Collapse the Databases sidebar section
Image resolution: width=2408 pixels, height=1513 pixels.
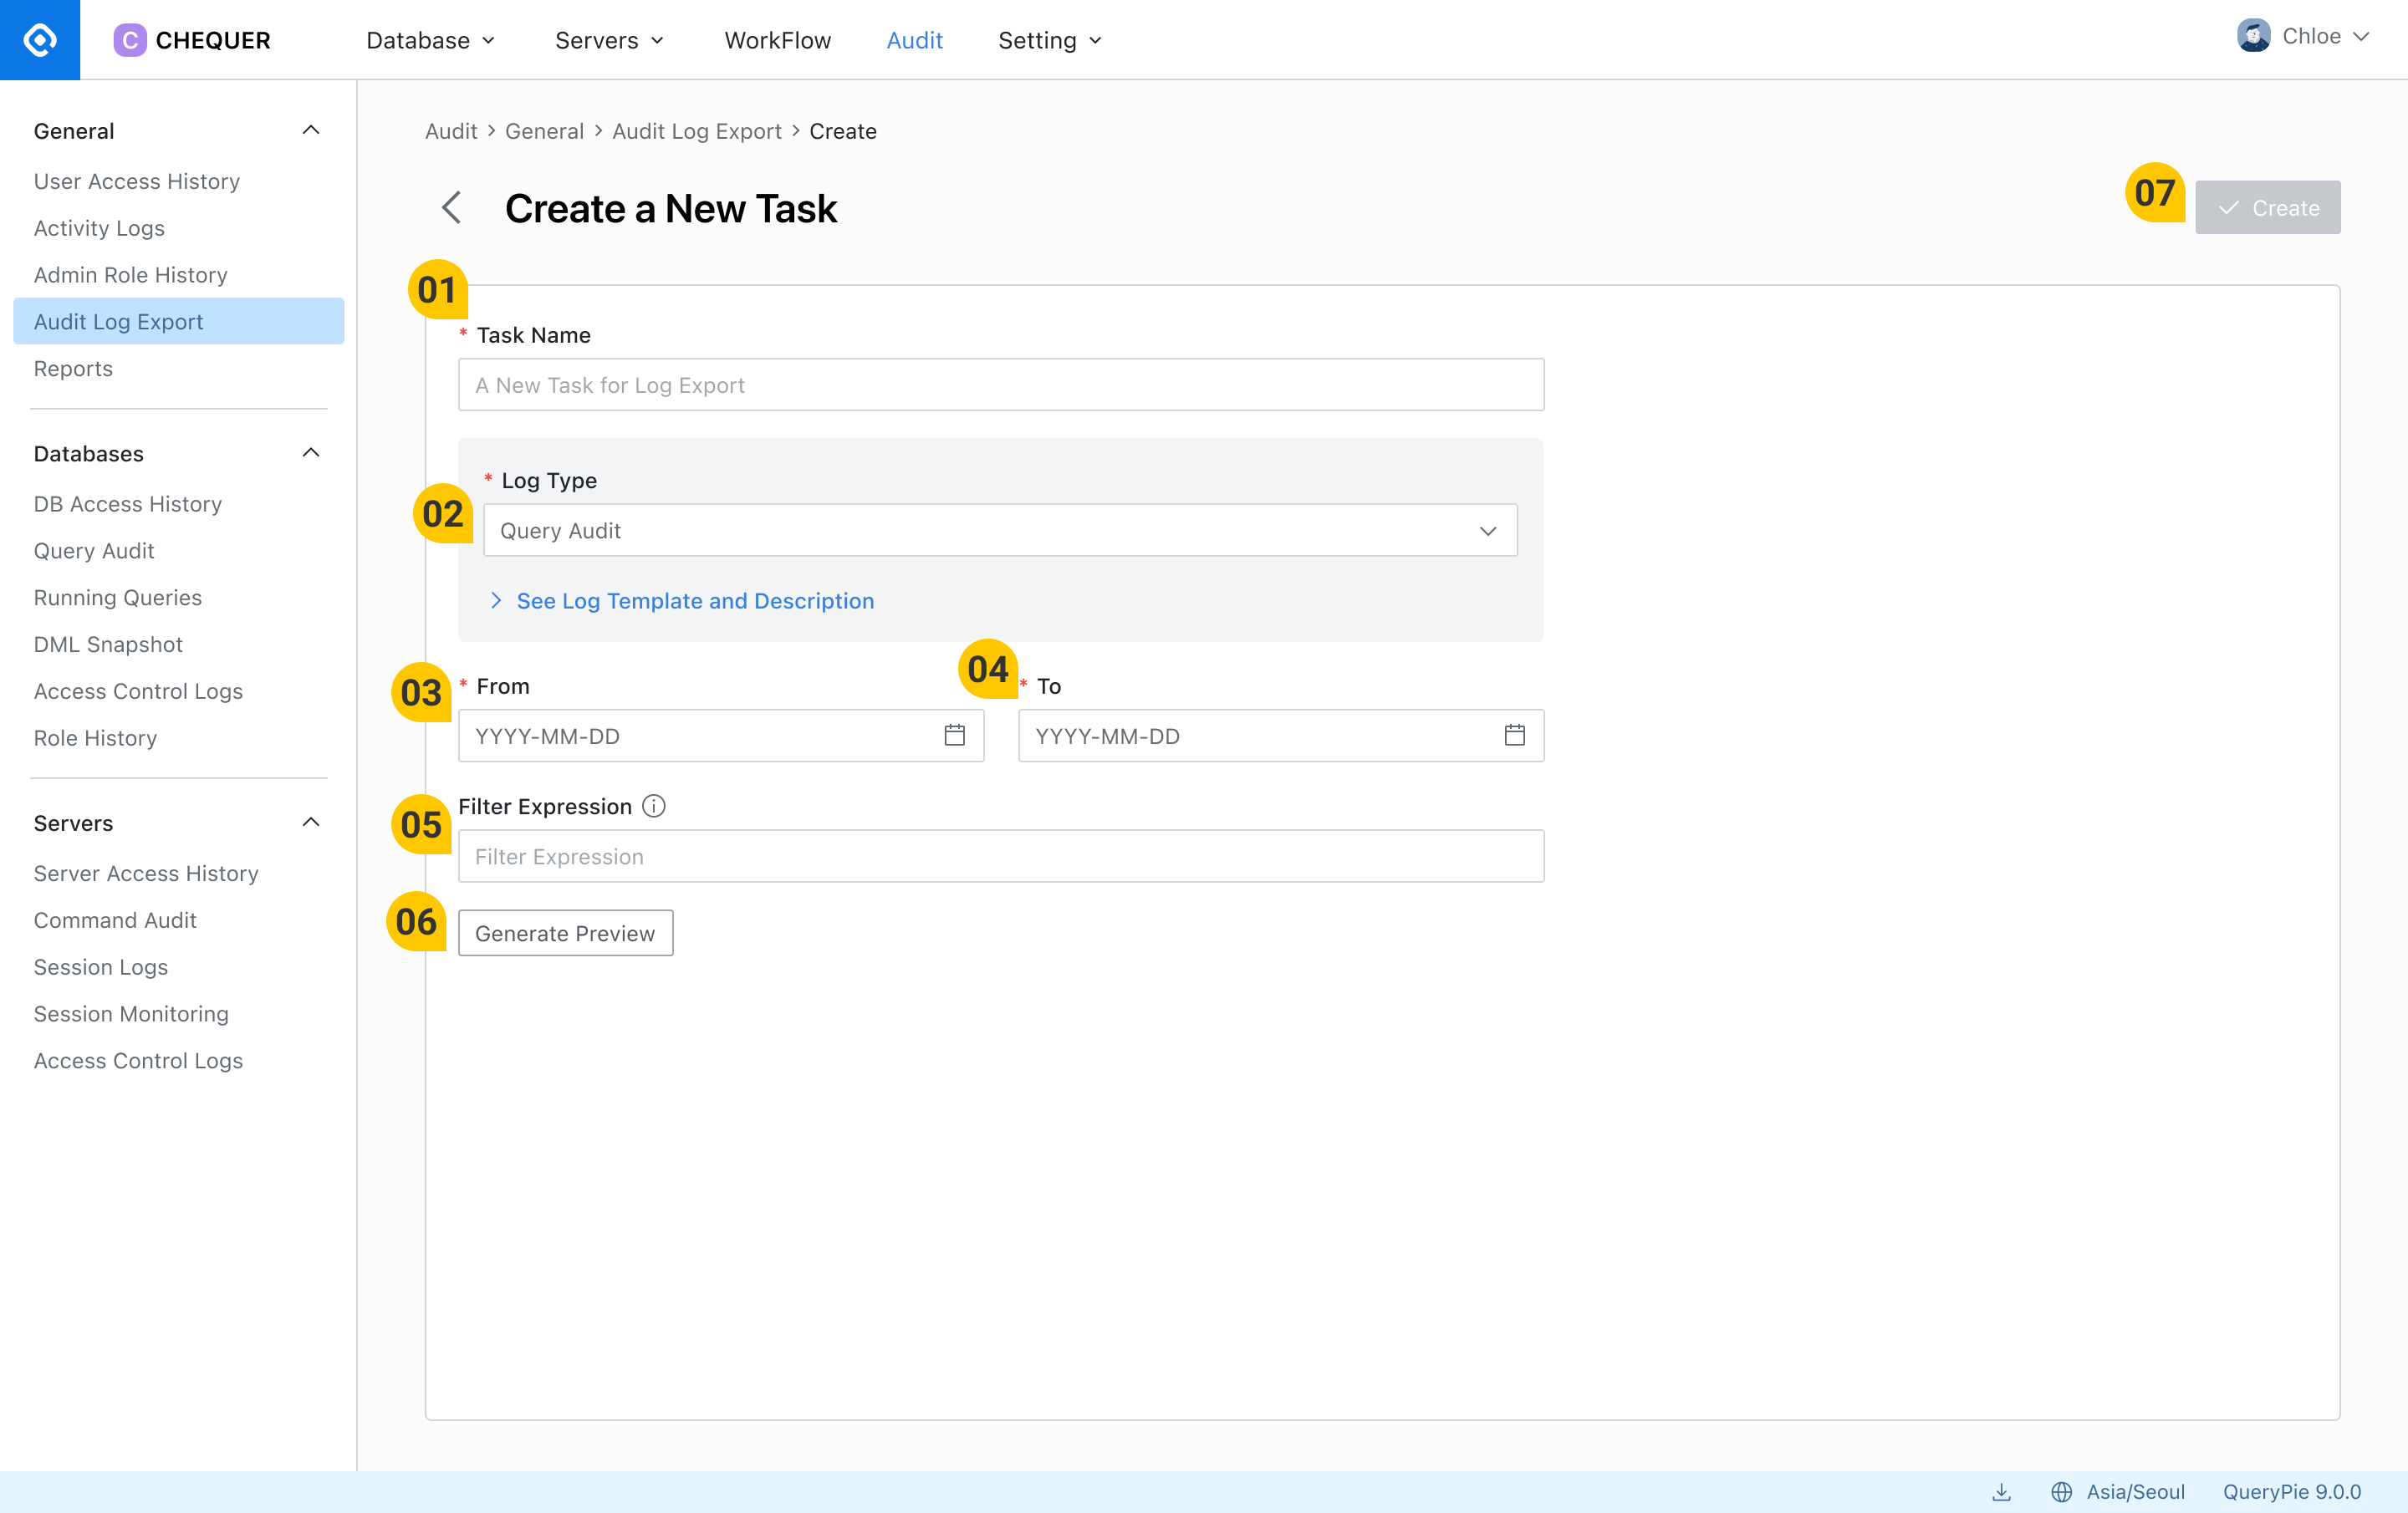pyautogui.click(x=311, y=453)
